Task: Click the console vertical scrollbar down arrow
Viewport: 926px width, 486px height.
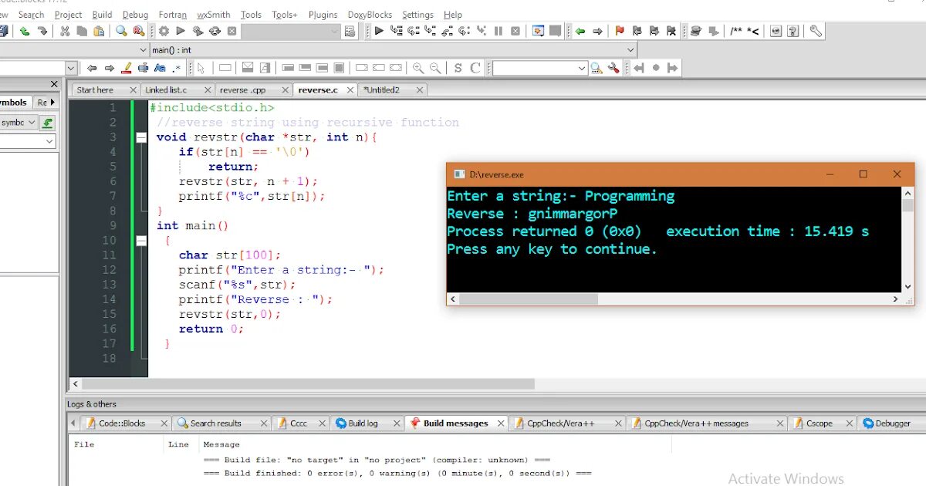Action: [x=907, y=286]
